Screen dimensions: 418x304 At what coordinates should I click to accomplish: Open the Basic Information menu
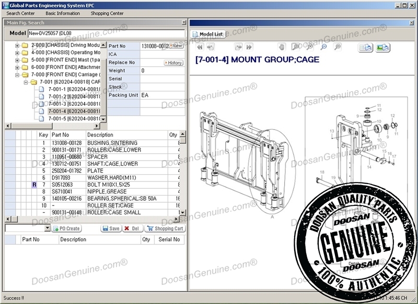click(x=63, y=13)
